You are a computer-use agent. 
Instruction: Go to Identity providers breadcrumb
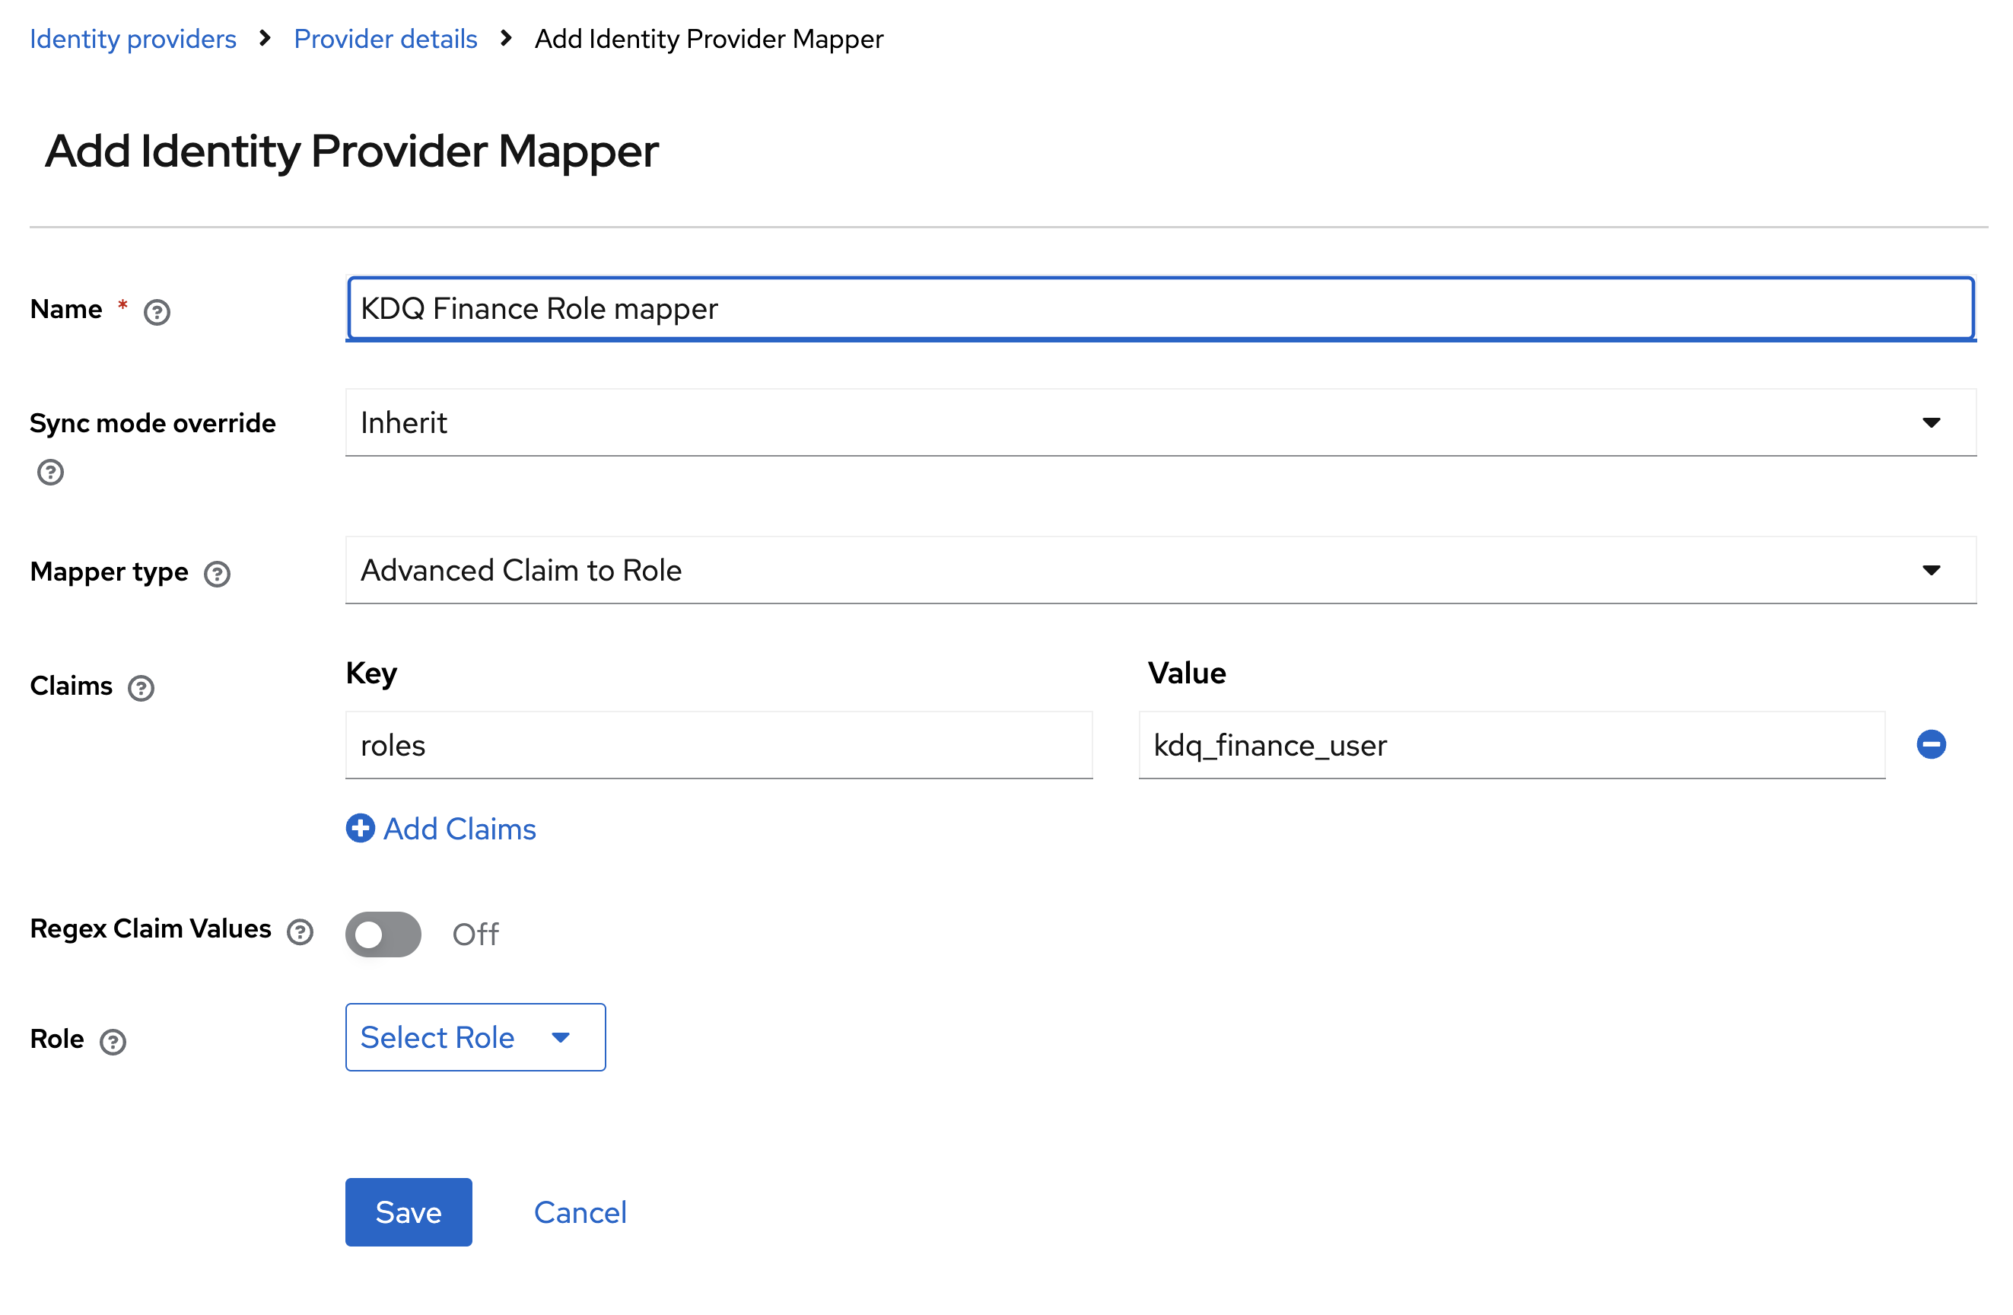pyautogui.click(x=133, y=39)
